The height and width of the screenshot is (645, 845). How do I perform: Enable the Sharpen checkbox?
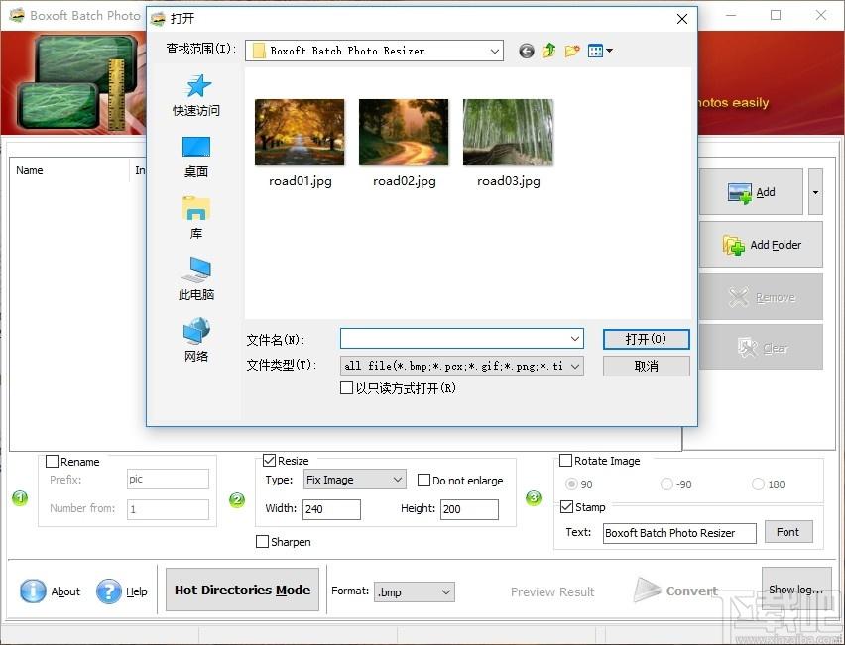tap(262, 541)
